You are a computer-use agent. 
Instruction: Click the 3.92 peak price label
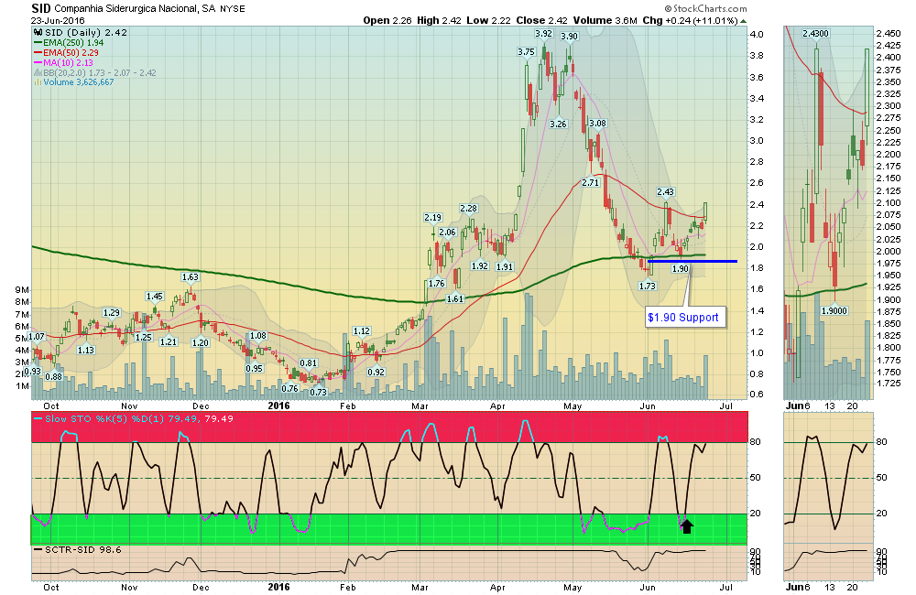pyautogui.click(x=543, y=34)
